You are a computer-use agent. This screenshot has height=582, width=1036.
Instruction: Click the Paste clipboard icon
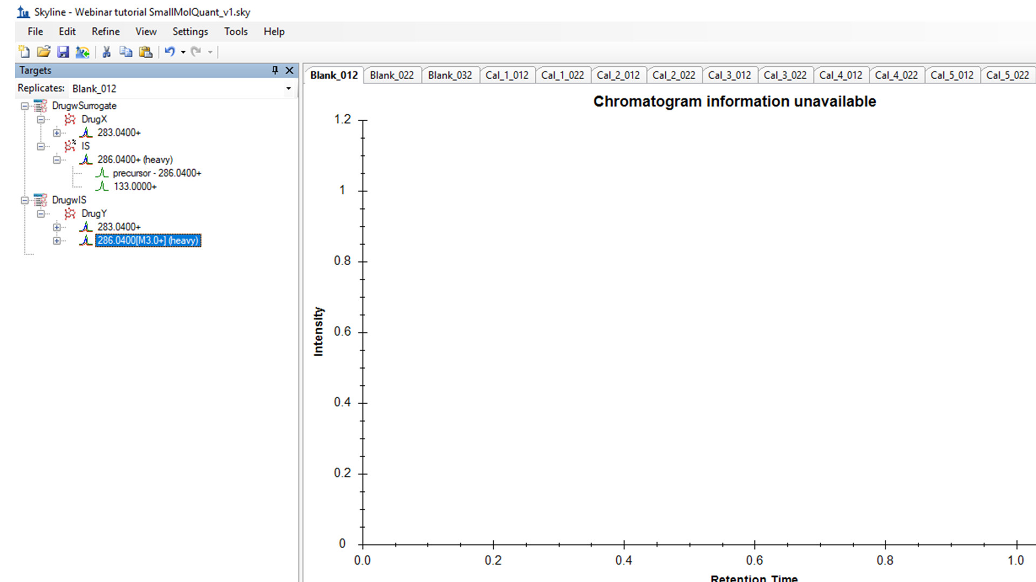click(x=146, y=52)
